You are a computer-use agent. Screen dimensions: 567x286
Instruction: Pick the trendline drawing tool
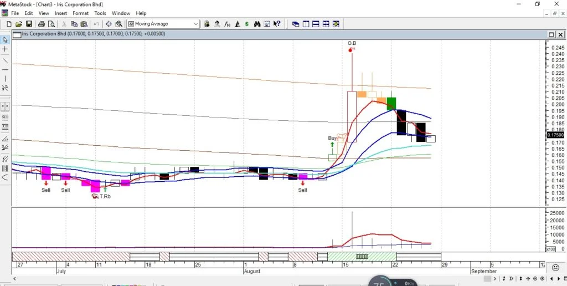(5, 60)
